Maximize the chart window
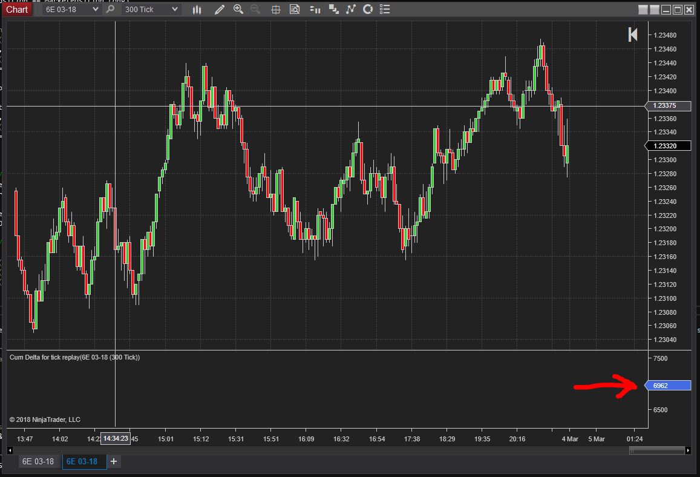This screenshot has height=477, width=700. pyautogui.click(x=678, y=10)
